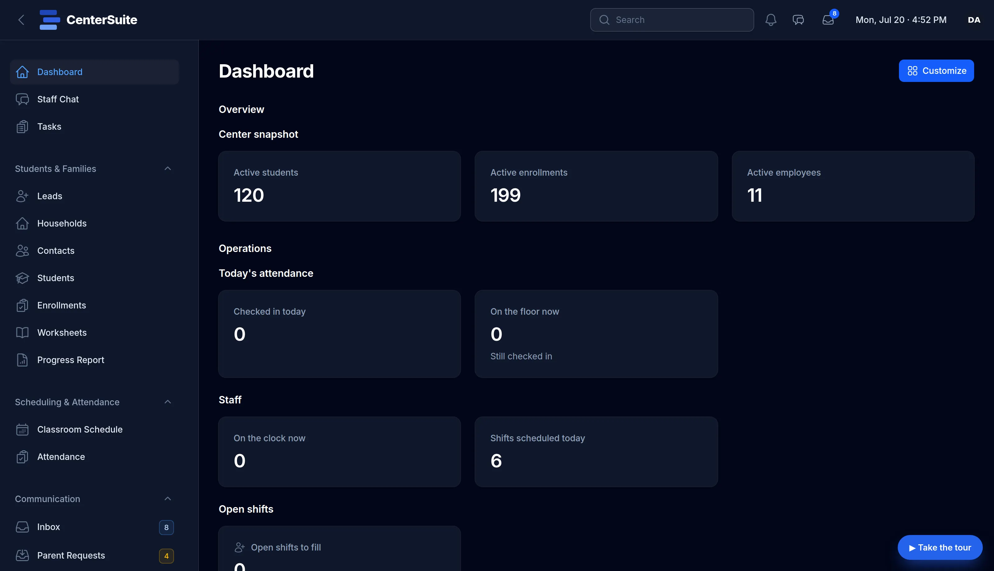Open the Active enrollments card

(x=596, y=186)
